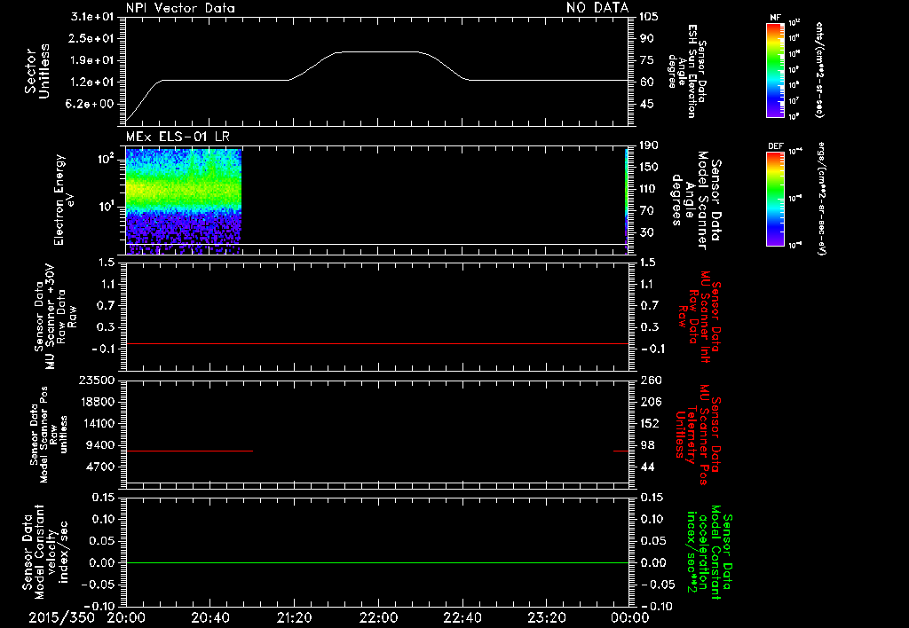
Task: Click the red 'MU Scanner Int Raw Data' axis title
Action: pos(698,317)
